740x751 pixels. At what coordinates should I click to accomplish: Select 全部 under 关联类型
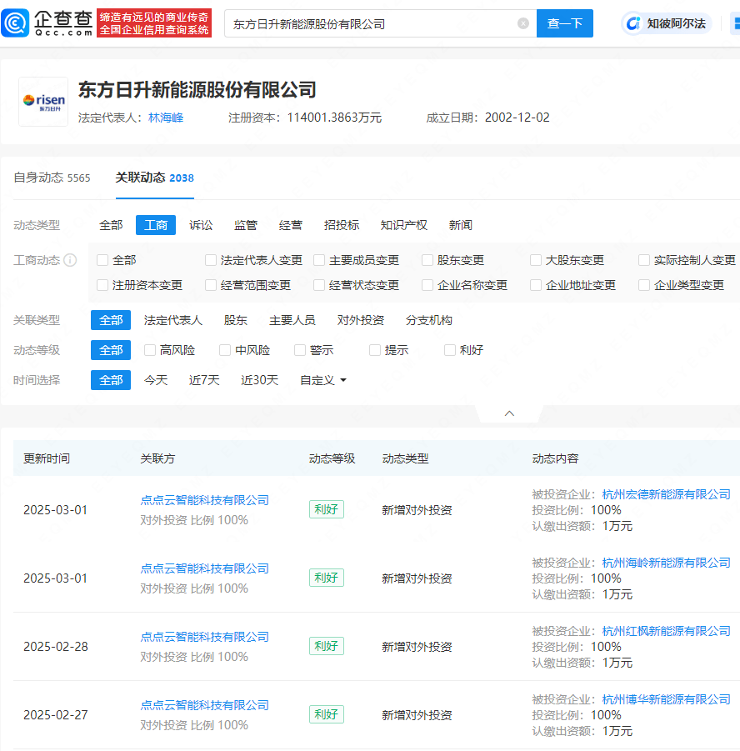(111, 320)
